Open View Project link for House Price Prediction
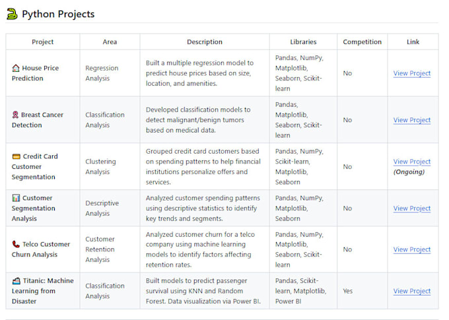Screen dimensions: 449x320 (412, 73)
